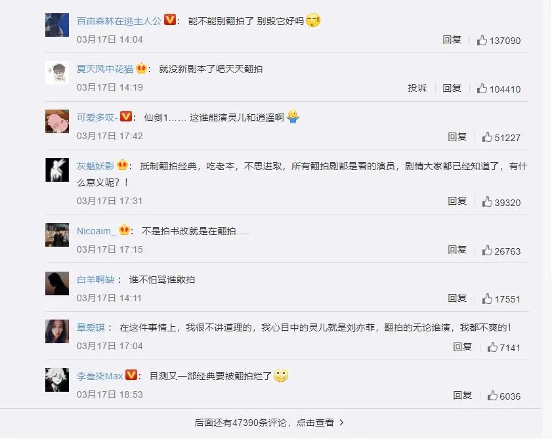The width and height of the screenshot is (552, 439).
Task: Reply to 可爱多哎-'s comment
Action: (x=457, y=136)
